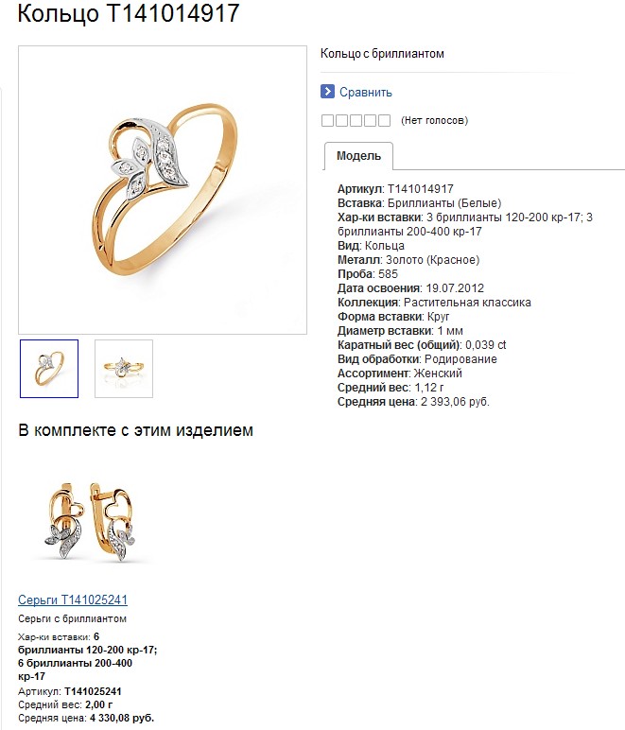625x730 pixels.
Task: Show the second ring front-view thumbnail
Action: pyautogui.click(x=124, y=369)
